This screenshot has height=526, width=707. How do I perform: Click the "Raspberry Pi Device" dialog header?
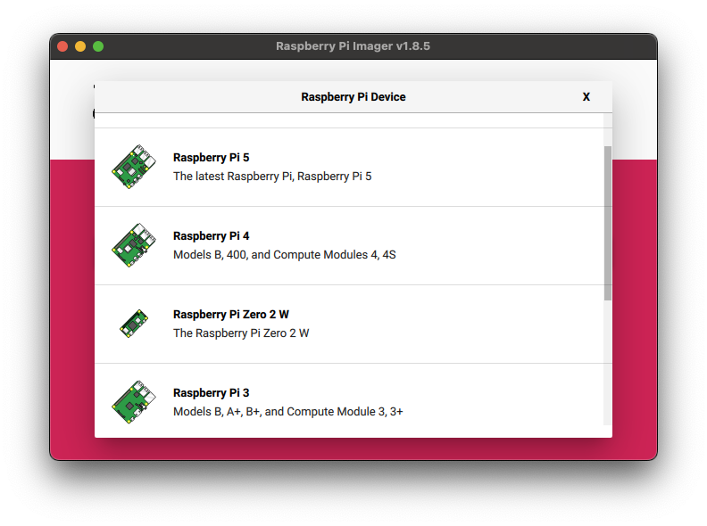click(353, 97)
